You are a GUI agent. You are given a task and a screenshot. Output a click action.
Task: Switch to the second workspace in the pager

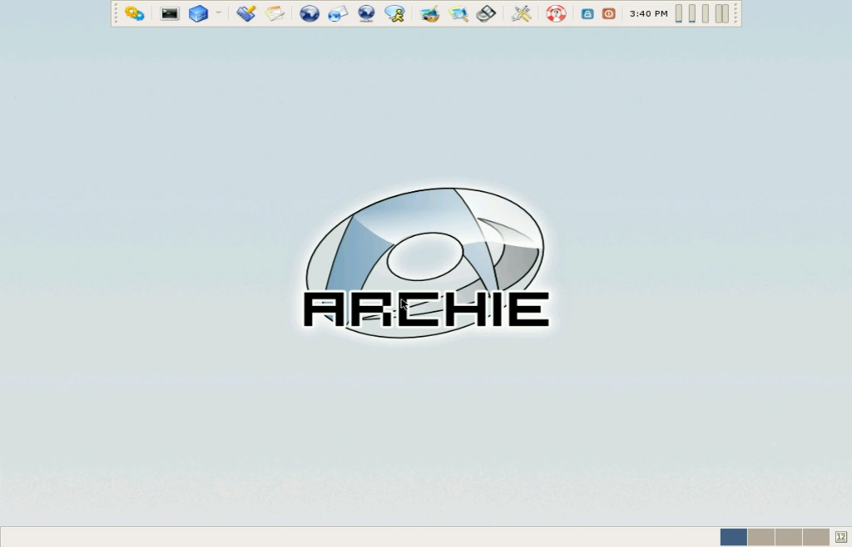point(761,536)
